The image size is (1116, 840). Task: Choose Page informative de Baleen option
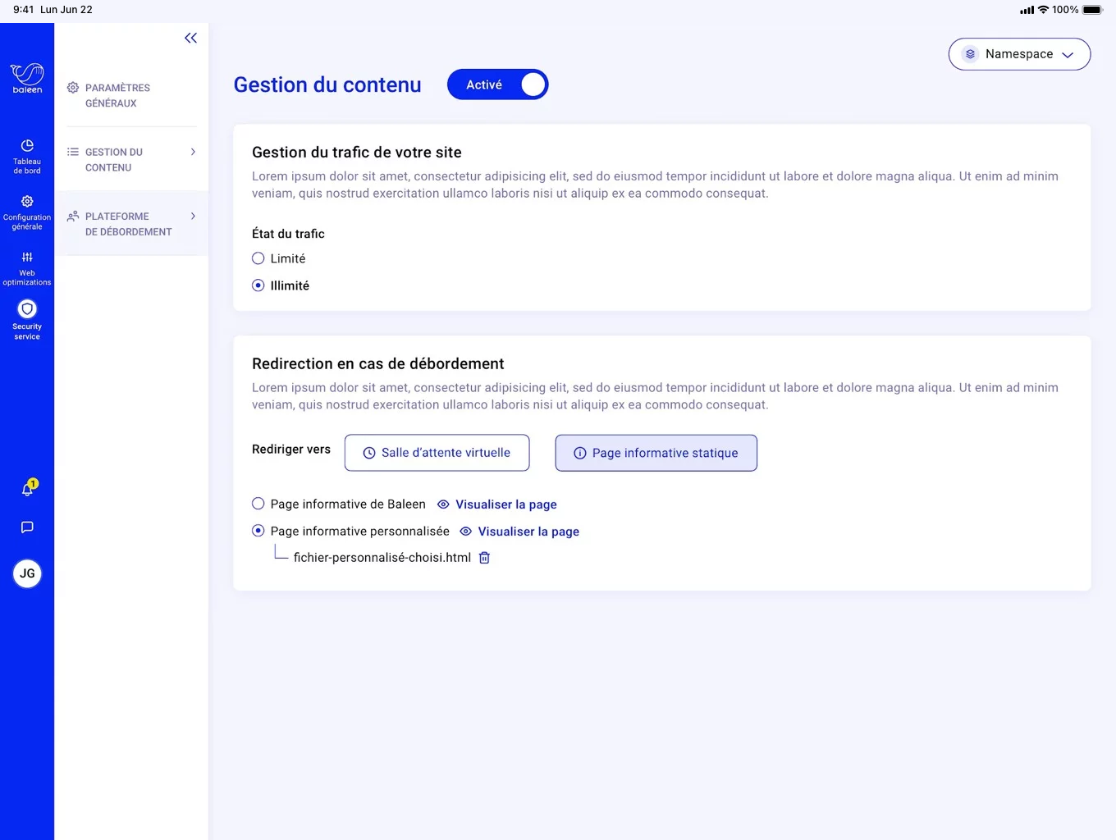(x=258, y=504)
